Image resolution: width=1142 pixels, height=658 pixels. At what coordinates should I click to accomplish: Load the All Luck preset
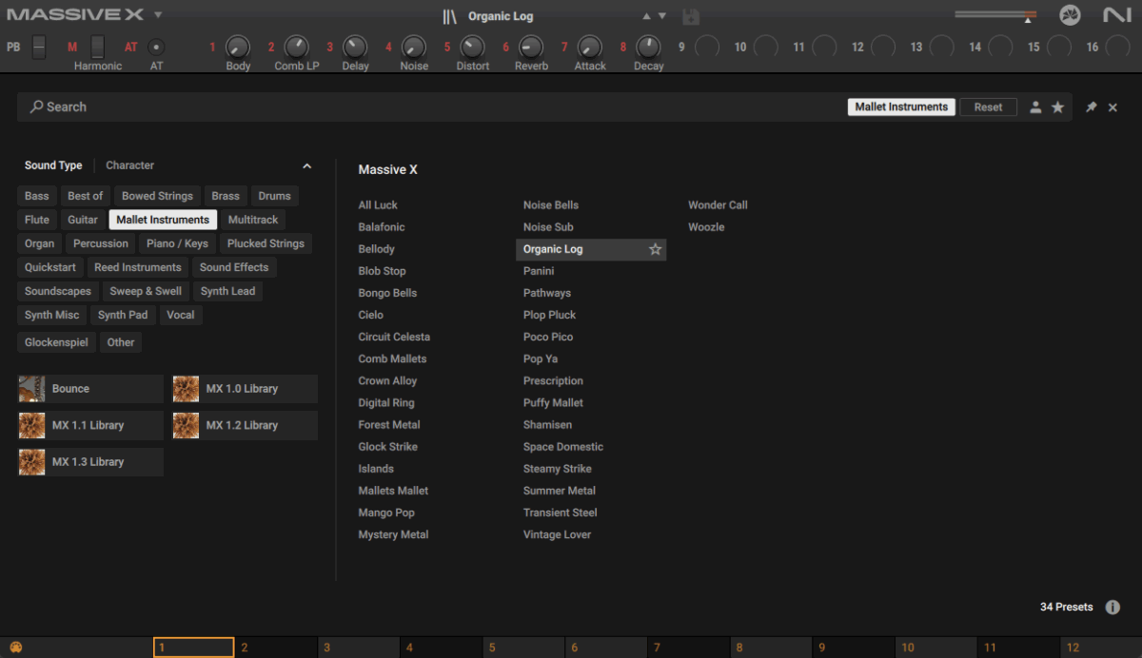point(378,205)
